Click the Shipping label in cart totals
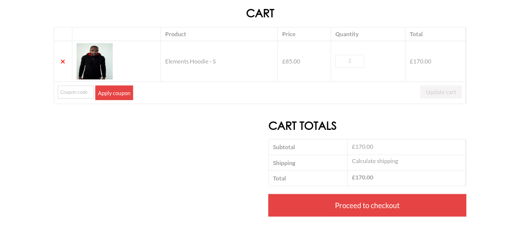The image size is (513, 228). coord(284,163)
